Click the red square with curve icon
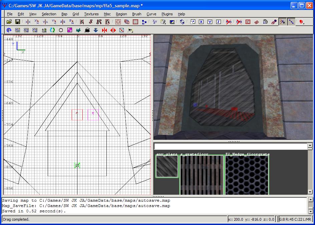 [248, 22]
